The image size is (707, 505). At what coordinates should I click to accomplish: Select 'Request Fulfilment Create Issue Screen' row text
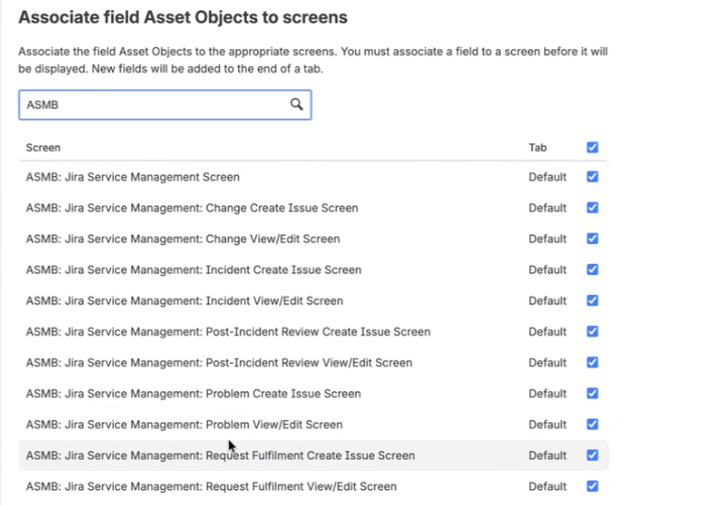tap(220, 455)
